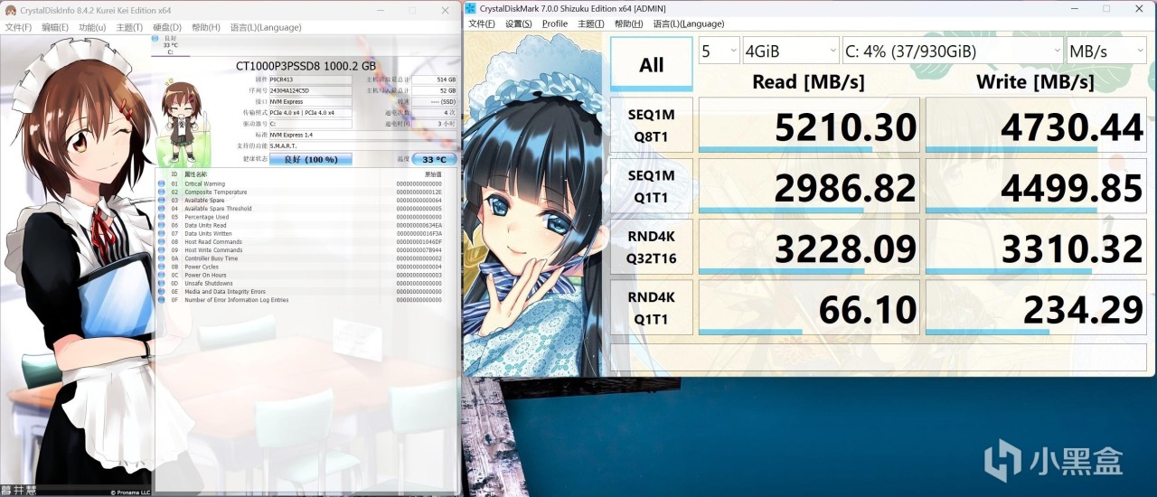
Task: Open CrystalDiskInfo 硬盘(D) menu
Action: pos(166,27)
